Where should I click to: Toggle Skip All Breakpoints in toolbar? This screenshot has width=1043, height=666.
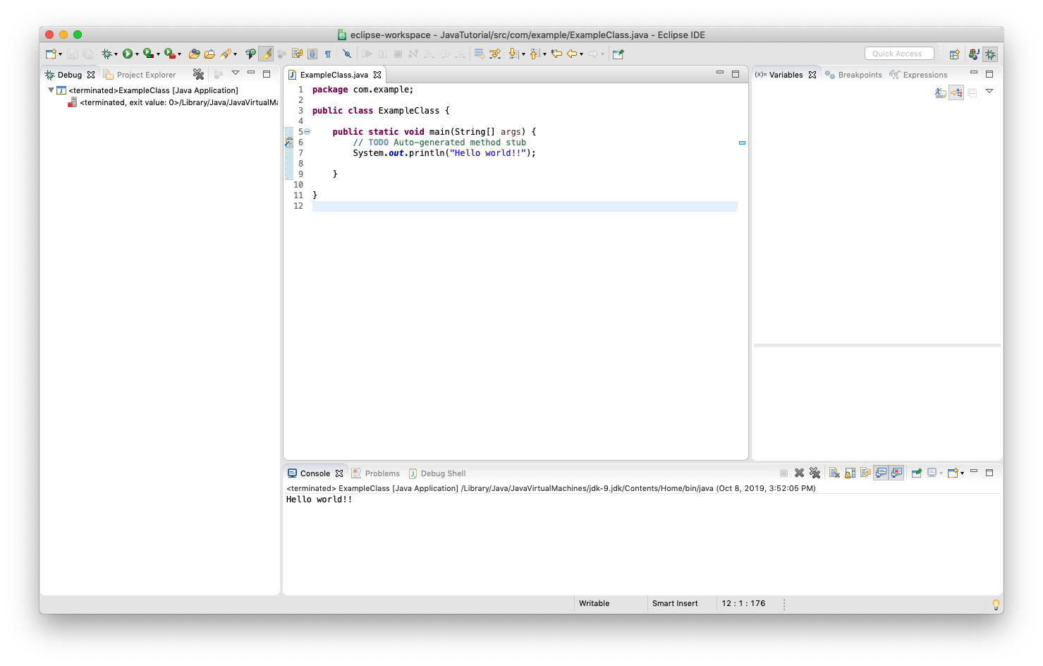click(347, 54)
